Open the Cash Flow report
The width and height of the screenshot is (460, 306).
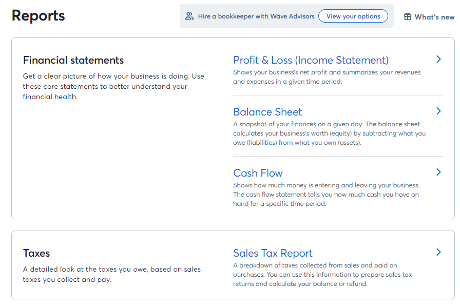click(258, 173)
